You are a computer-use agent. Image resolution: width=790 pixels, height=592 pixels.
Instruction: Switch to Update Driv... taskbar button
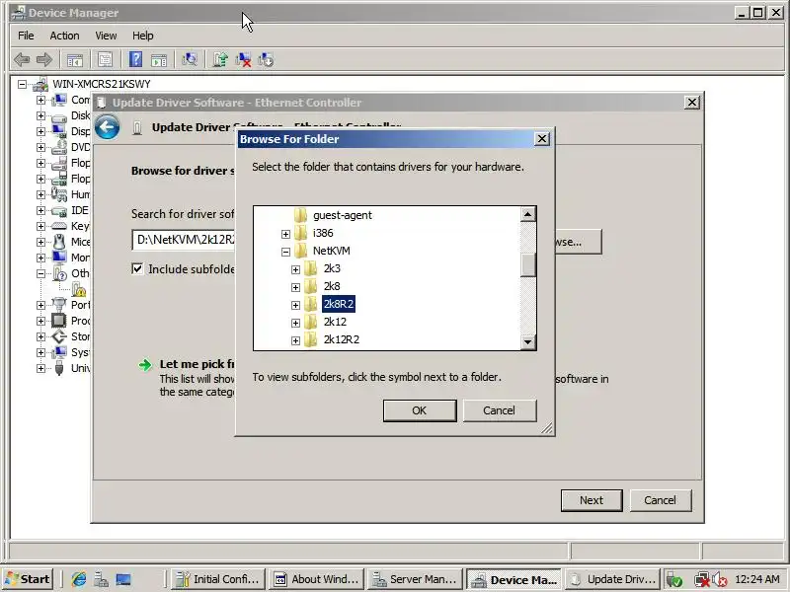click(x=612, y=579)
